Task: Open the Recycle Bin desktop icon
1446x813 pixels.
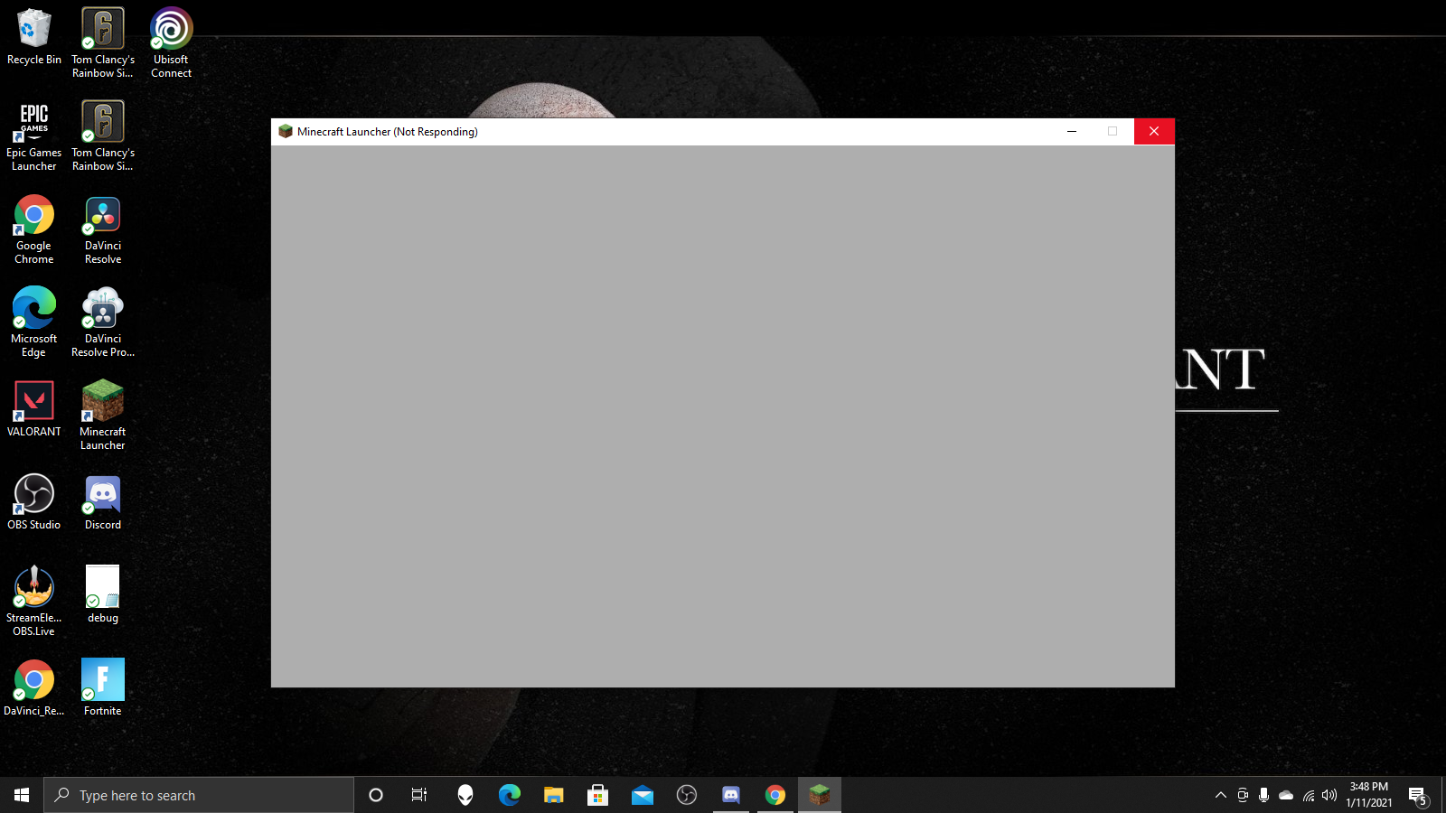Action: [34, 38]
